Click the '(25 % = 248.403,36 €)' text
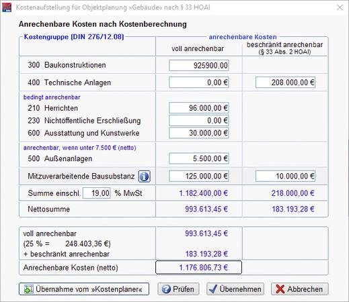Image resolution: width=349 pixels, height=302 pixels. pos(67,244)
